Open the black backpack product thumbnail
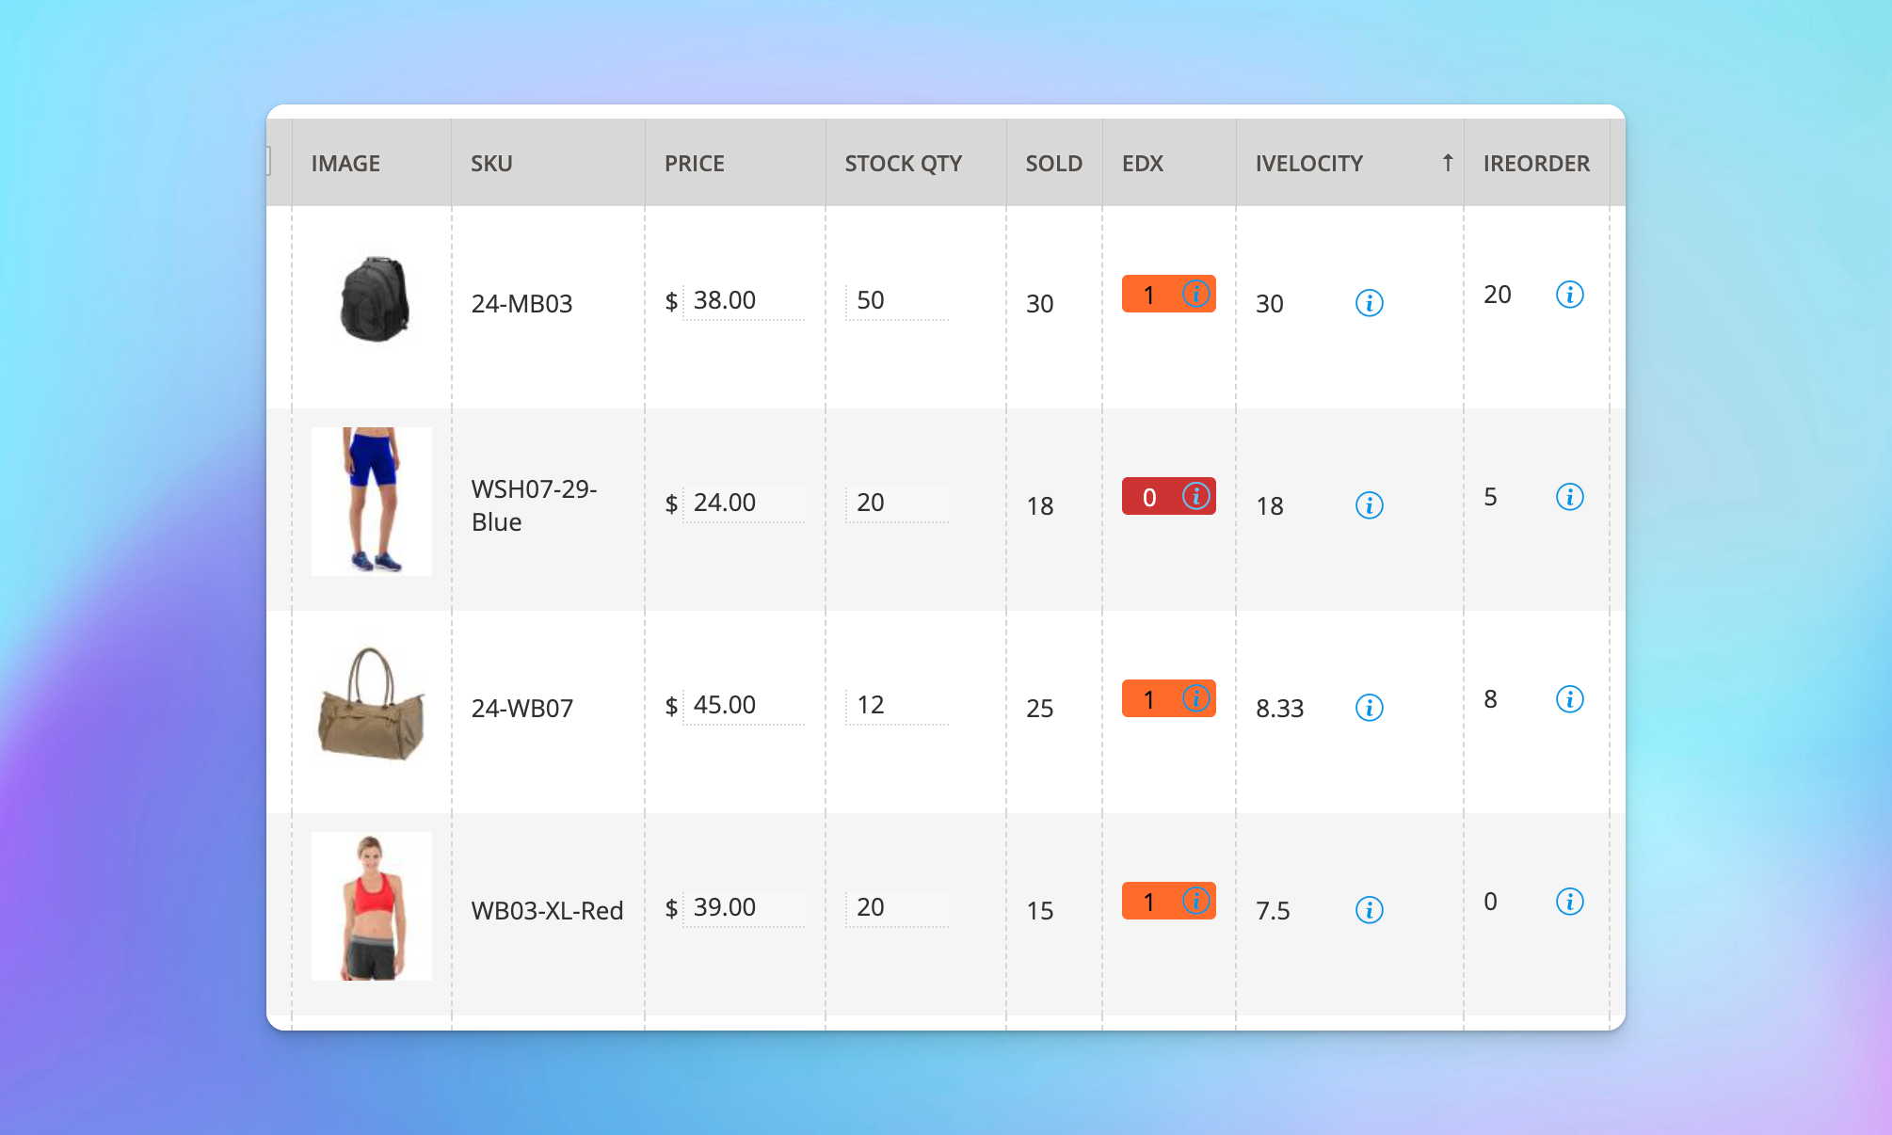Screen dimensions: 1892x1135 pos(374,299)
